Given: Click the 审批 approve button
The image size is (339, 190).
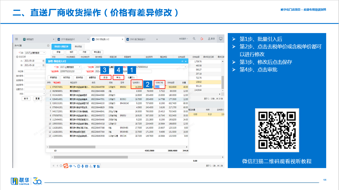Looking at the screenshot, I should click(x=118, y=77).
